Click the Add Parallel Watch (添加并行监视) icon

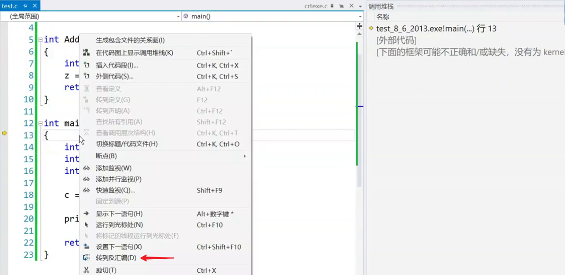[x=86, y=179]
